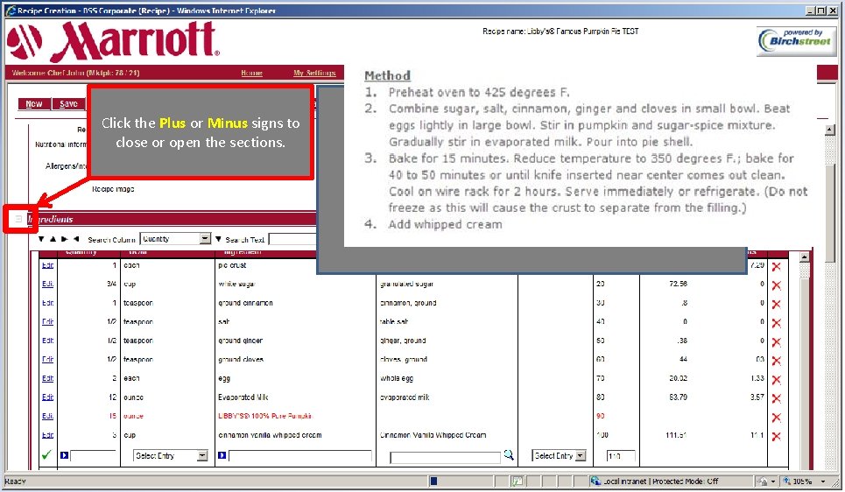Click the Save button
Image resolution: width=845 pixels, height=492 pixels.
pyautogui.click(x=68, y=103)
